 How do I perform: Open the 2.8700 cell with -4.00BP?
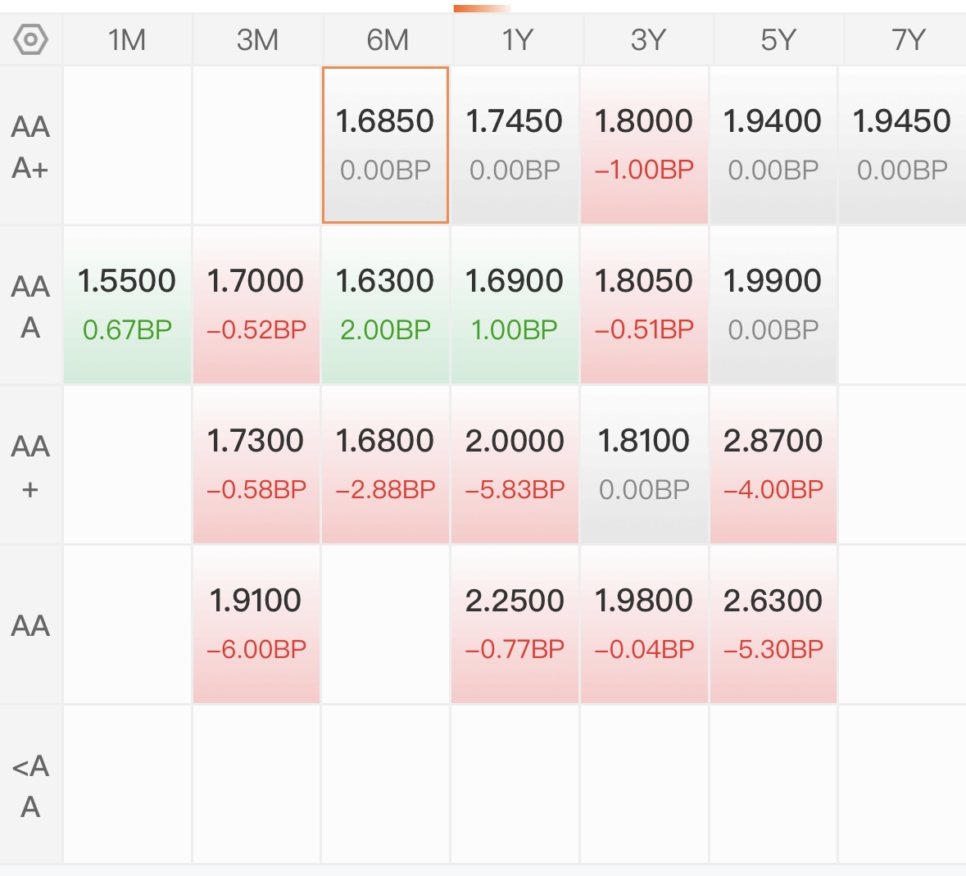(773, 465)
